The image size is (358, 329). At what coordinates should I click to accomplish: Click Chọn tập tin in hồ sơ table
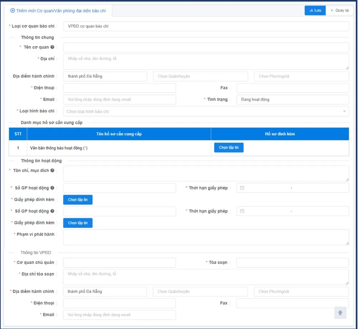(229, 148)
